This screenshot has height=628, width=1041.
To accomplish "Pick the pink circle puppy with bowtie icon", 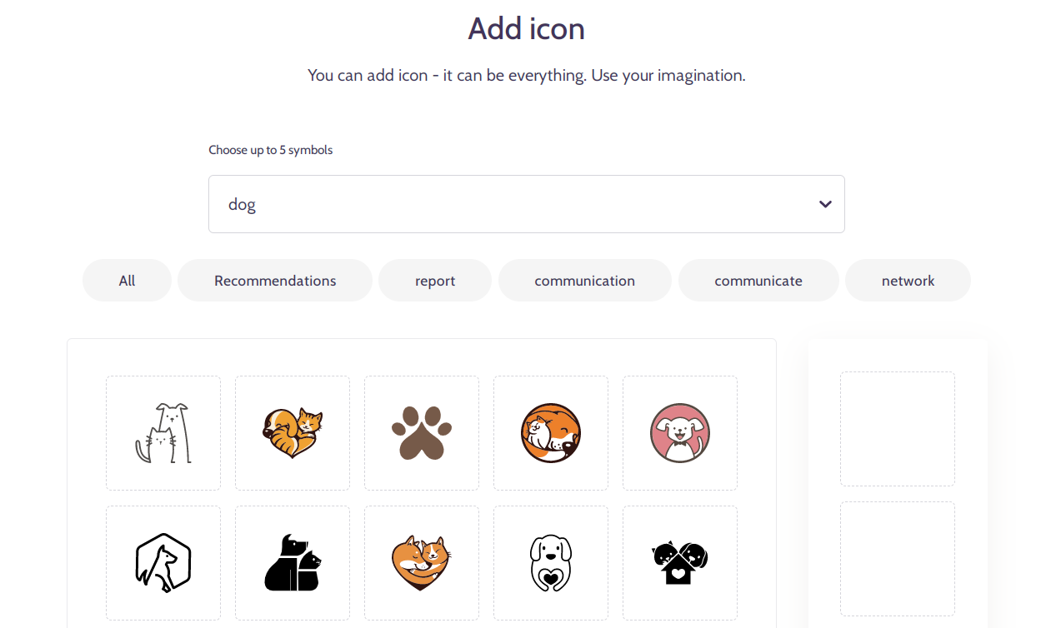I will (x=680, y=433).
